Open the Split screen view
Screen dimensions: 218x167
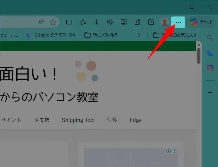point(69,22)
